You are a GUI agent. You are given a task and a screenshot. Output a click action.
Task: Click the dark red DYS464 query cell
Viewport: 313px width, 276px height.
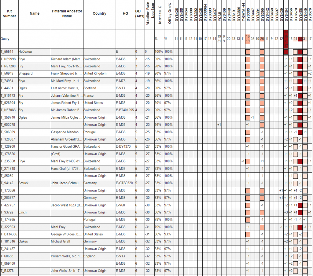coord(286,39)
